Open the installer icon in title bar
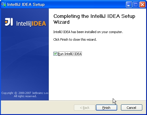This screenshot has height=115, width=147. tap(4, 4)
